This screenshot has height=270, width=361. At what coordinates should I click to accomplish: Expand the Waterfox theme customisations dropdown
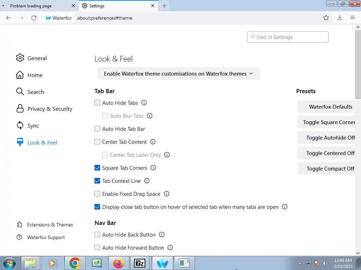(x=178, y=74)
